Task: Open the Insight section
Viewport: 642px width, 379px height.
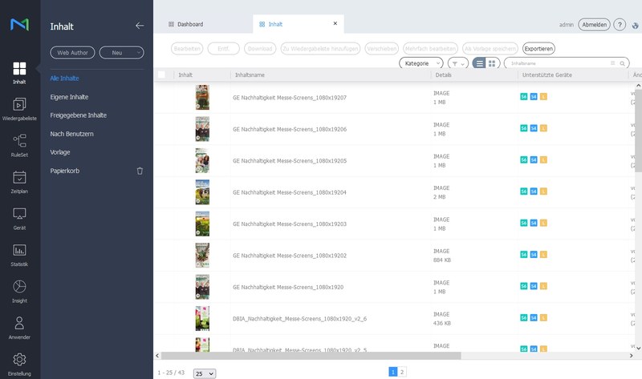Action: (20, 291)
